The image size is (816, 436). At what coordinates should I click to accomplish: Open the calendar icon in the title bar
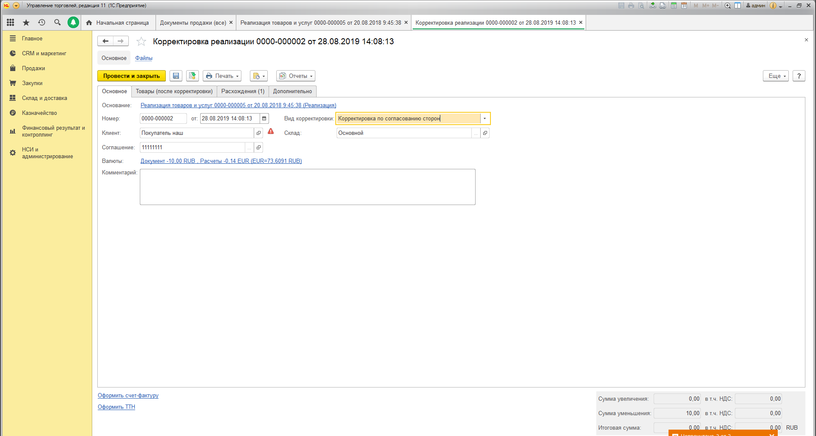[x=684, y=6]
